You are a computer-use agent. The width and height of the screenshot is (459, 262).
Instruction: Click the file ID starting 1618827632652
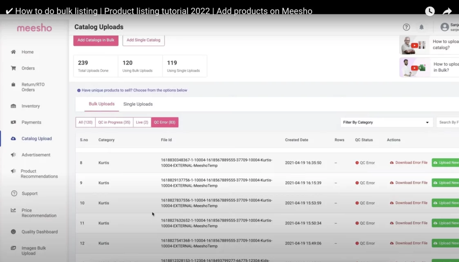(x=216, y=223)
